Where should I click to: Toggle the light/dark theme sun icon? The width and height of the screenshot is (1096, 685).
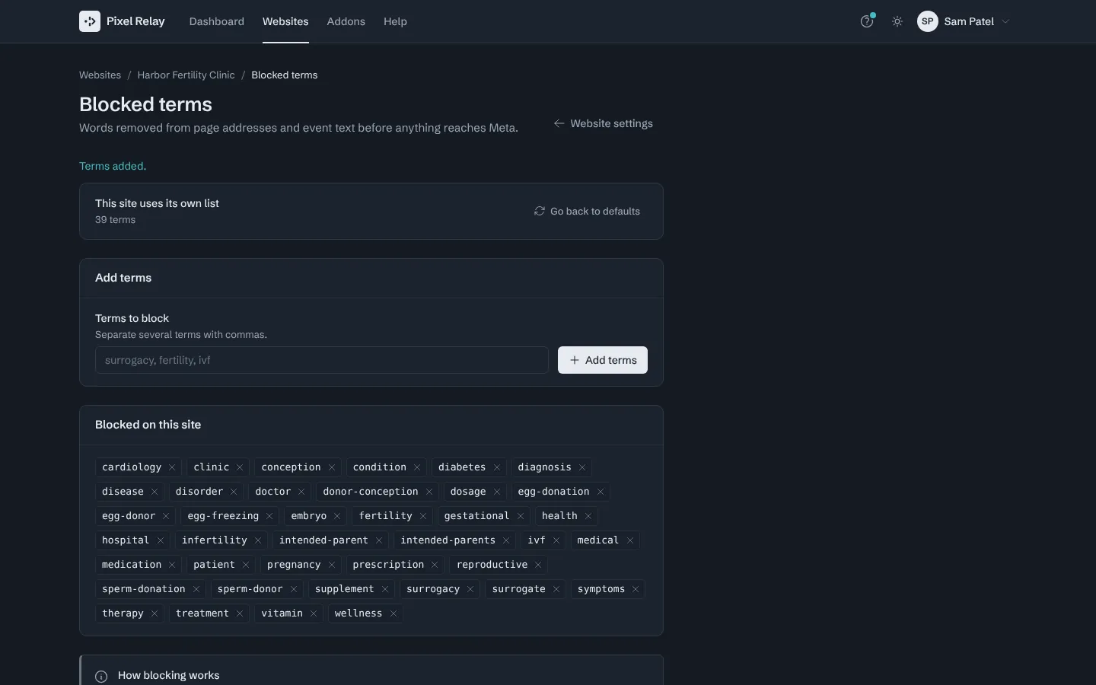(x=897, y=21)
